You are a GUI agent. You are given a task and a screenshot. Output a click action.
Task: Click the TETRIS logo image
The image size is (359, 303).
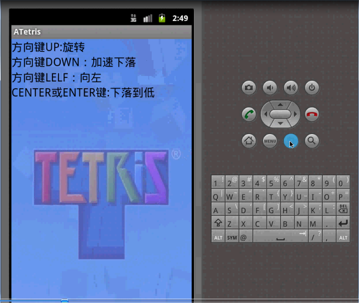[101, 204]
